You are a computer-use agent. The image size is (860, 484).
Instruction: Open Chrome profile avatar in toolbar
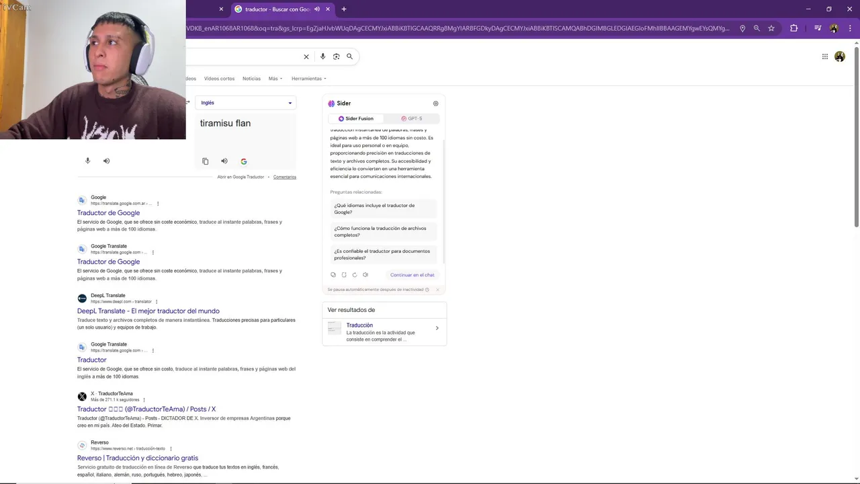pos(834,28)
